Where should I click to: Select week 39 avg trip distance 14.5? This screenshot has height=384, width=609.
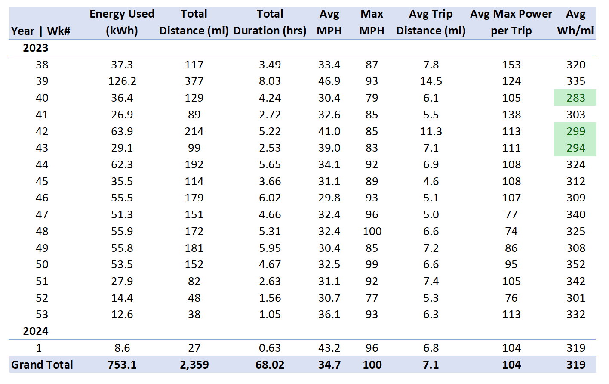(x=431, y=81)
